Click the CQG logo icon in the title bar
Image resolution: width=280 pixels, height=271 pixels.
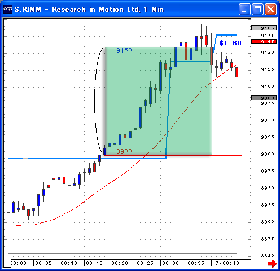(8, 9)
